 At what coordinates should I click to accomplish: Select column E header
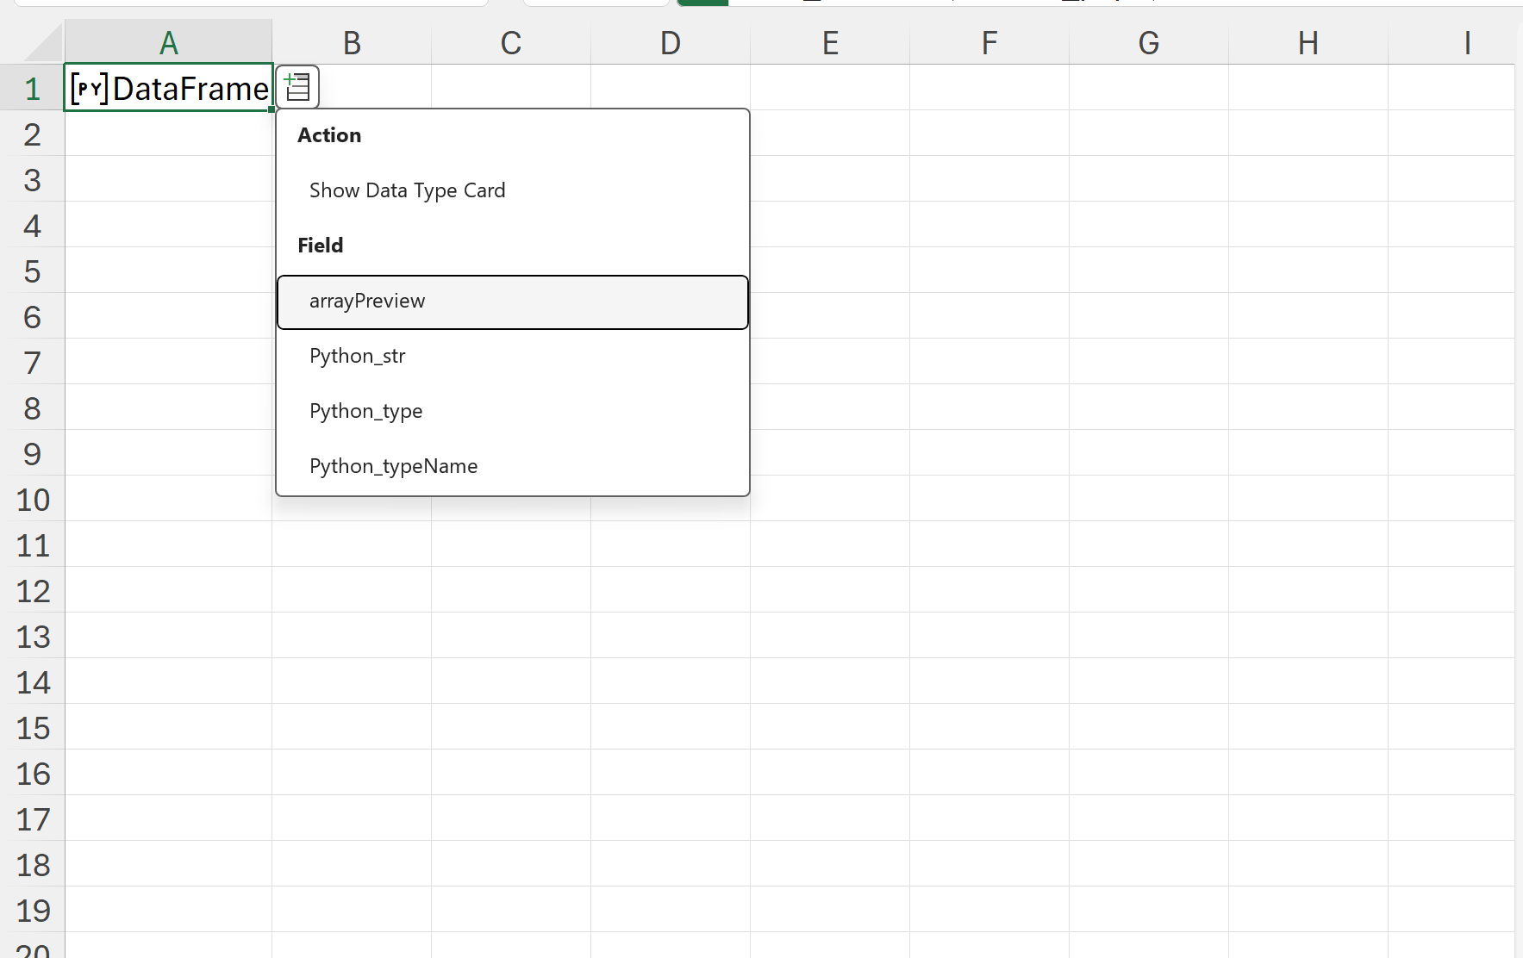830,43
